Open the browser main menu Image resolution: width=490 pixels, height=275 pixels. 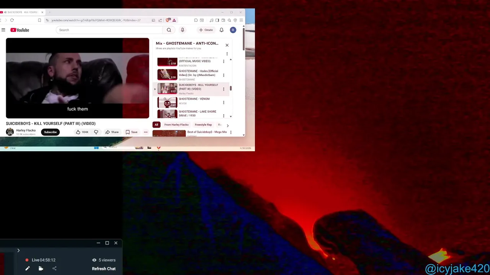[x=241, y=20]
